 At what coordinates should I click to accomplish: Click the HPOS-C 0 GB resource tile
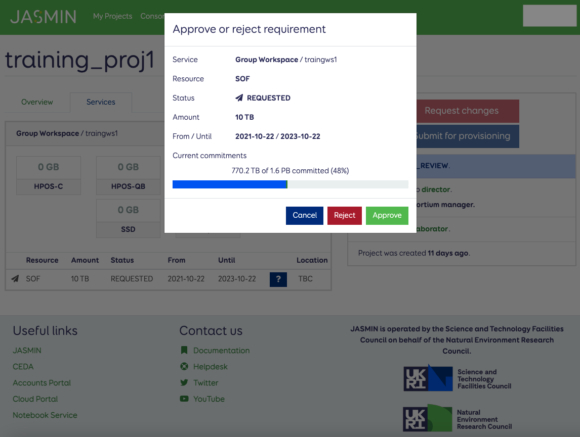(x=49, y=176)
